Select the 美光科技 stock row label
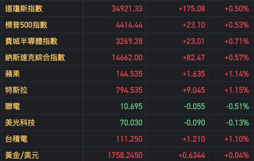 tap(20, 123)
